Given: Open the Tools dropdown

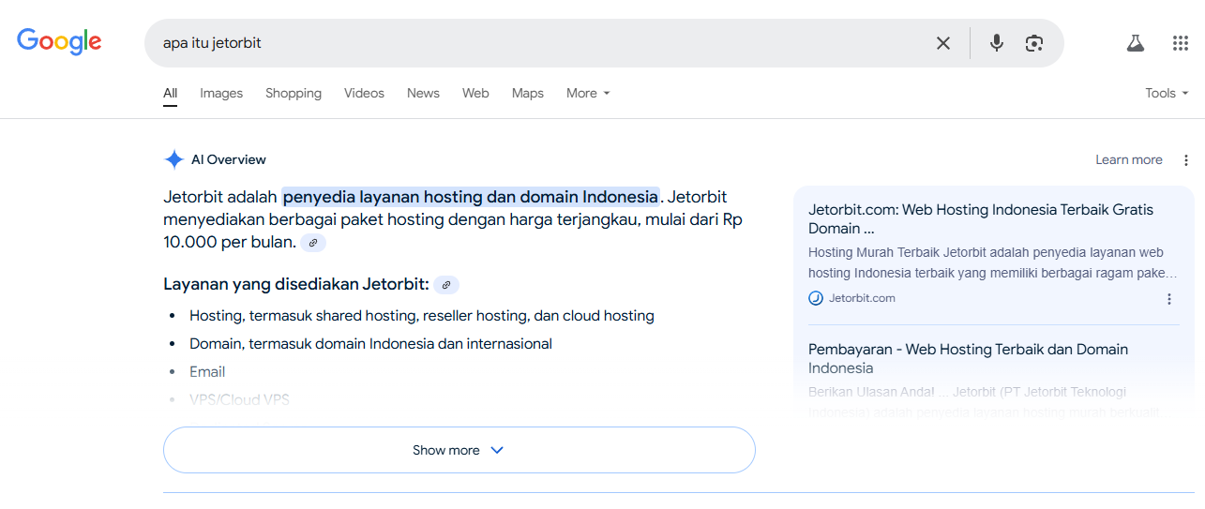Looking at the screenshot, I should pos(1167,93).
